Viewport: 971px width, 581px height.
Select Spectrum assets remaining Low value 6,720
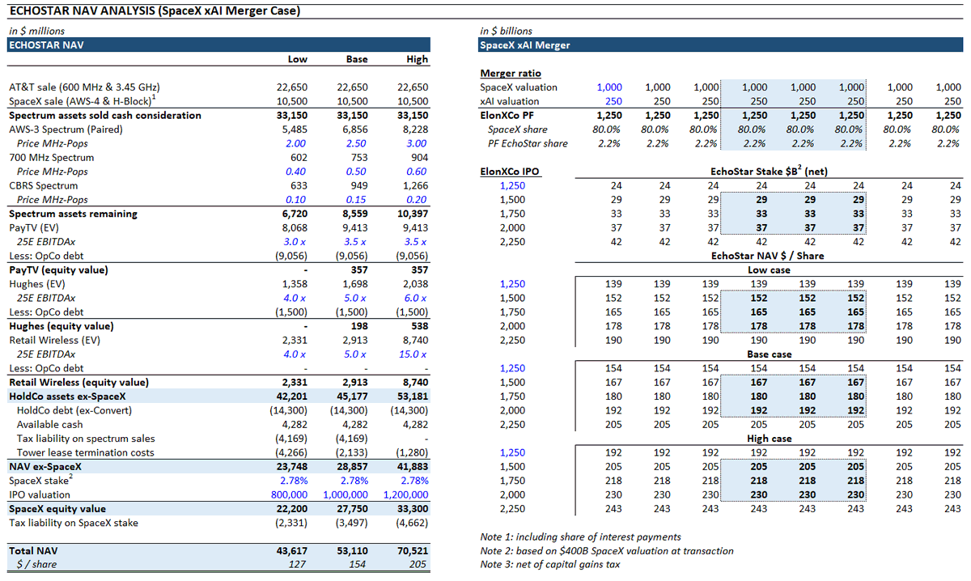[294, 214]
